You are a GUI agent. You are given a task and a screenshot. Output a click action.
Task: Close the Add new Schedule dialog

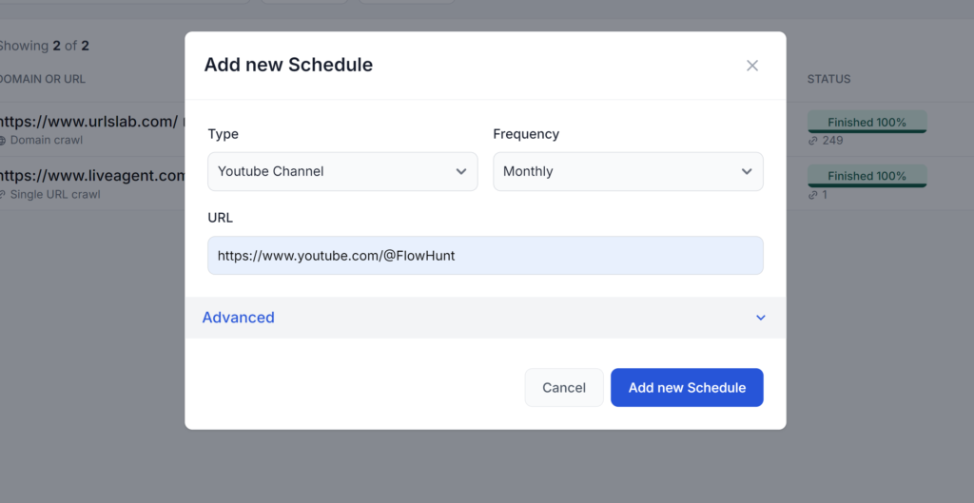tap(752, 66)
